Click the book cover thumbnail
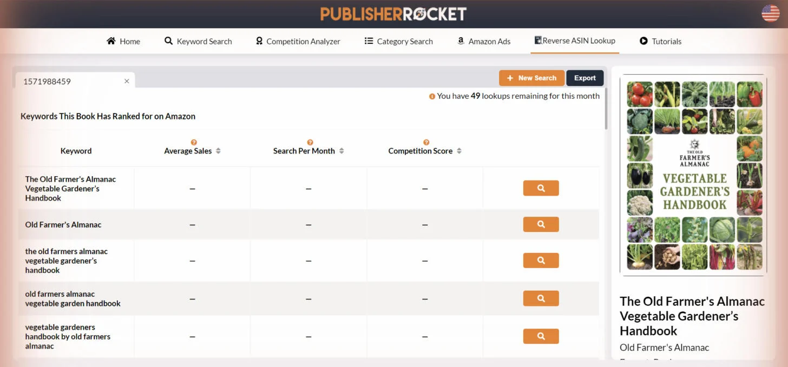Viewport: 788px width, 367px height. [694, 175]
